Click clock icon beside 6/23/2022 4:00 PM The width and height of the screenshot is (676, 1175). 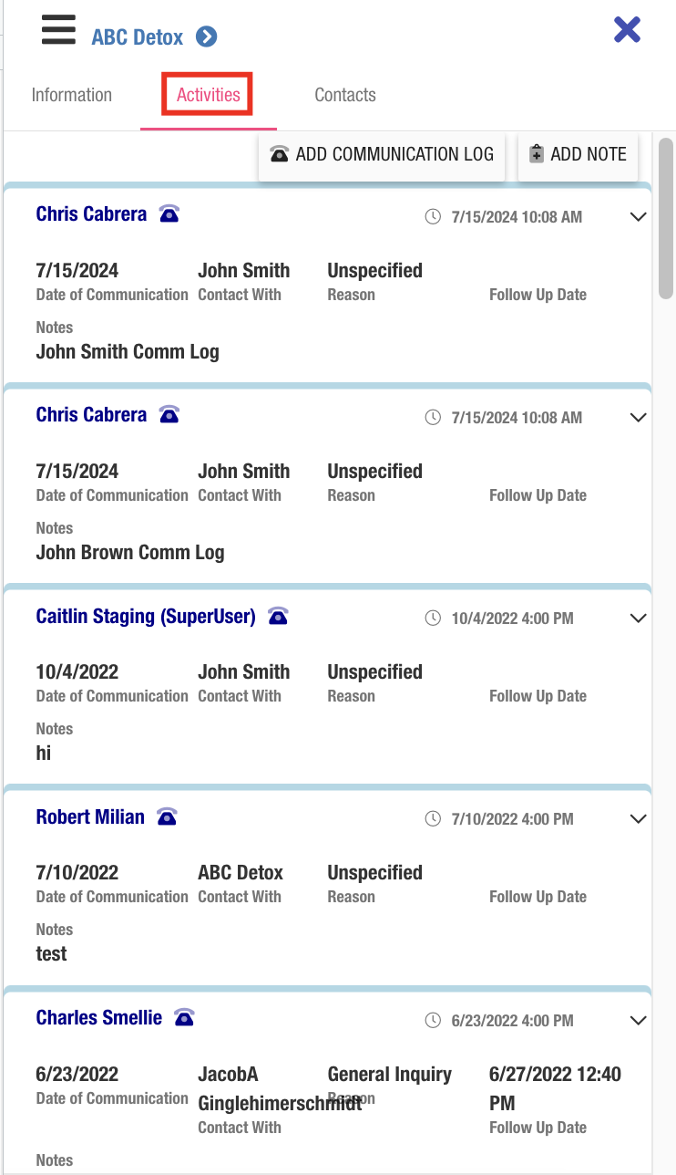[433, 1020]
